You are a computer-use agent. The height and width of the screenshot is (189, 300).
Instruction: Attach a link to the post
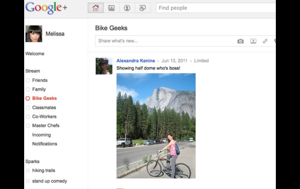265,41
